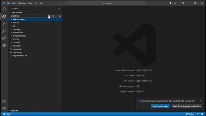Viewport: 206px width, 116px height.
Task: Click Go Live in status bar
Action: click(190, 114)
